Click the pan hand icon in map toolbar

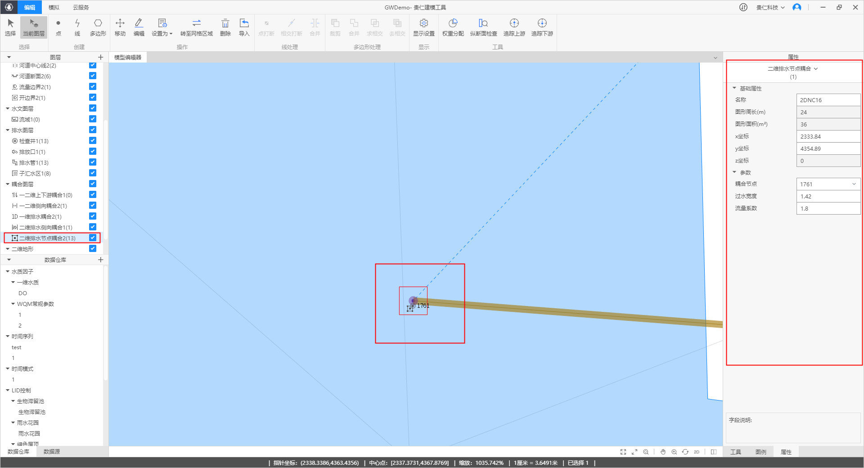(663, 452)
